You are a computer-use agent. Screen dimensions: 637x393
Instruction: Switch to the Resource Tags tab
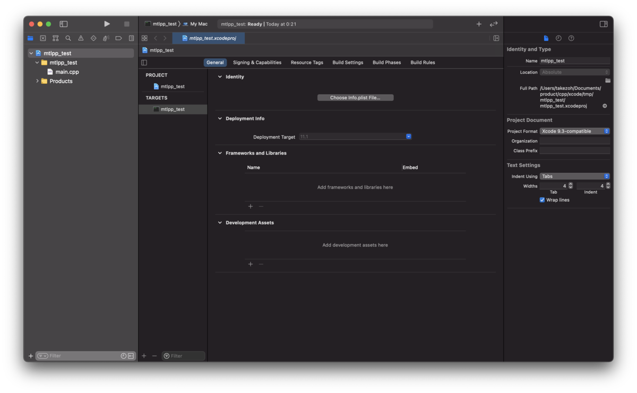(x=307, y=63)
